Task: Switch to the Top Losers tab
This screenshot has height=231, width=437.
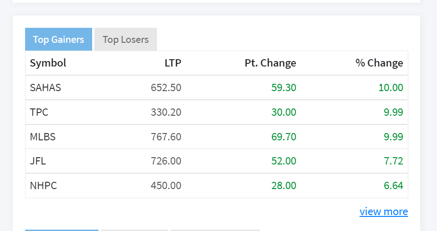Action: coord(125,39)
